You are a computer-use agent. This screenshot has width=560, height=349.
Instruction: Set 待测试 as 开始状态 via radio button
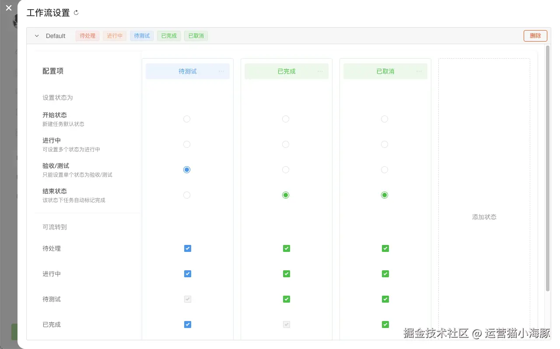pos(187,119)
